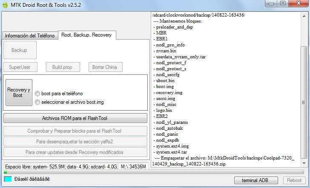Click the 'nodl_panic' log entry
Image resolution: width=310 pixels, height=188 pixels.
166,134
